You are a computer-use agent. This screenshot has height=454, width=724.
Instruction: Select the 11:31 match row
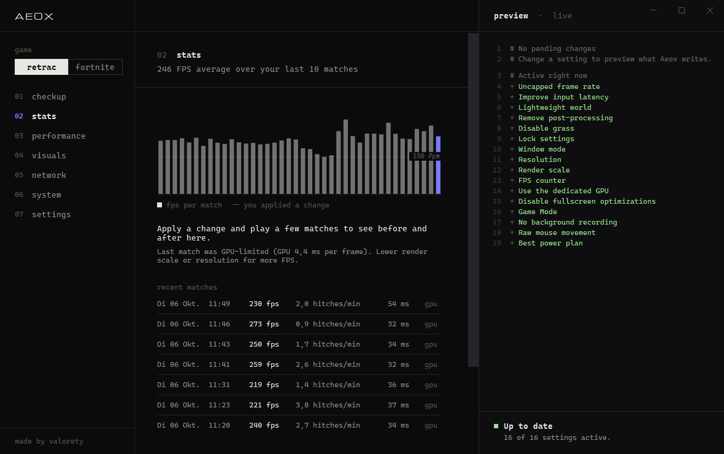(x=299, y=385)
